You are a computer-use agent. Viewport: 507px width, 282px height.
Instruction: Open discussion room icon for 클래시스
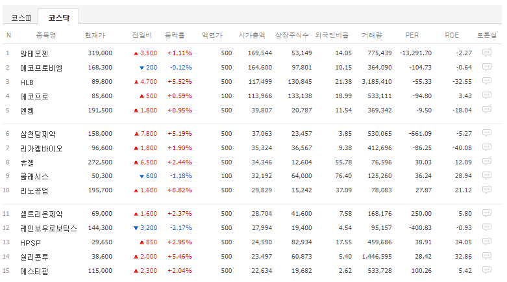pyautogui.click(x=487, y=175)
